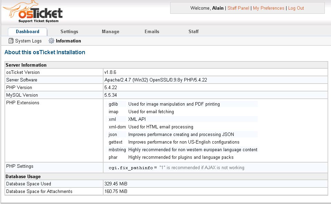This screenshot has width=331, height=204.
Task: Click the Database Usage section header
Action: coord(23,176)
